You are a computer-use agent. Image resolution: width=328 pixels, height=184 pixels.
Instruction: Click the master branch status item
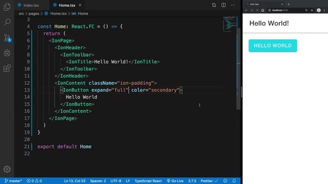tap(13, 181)
